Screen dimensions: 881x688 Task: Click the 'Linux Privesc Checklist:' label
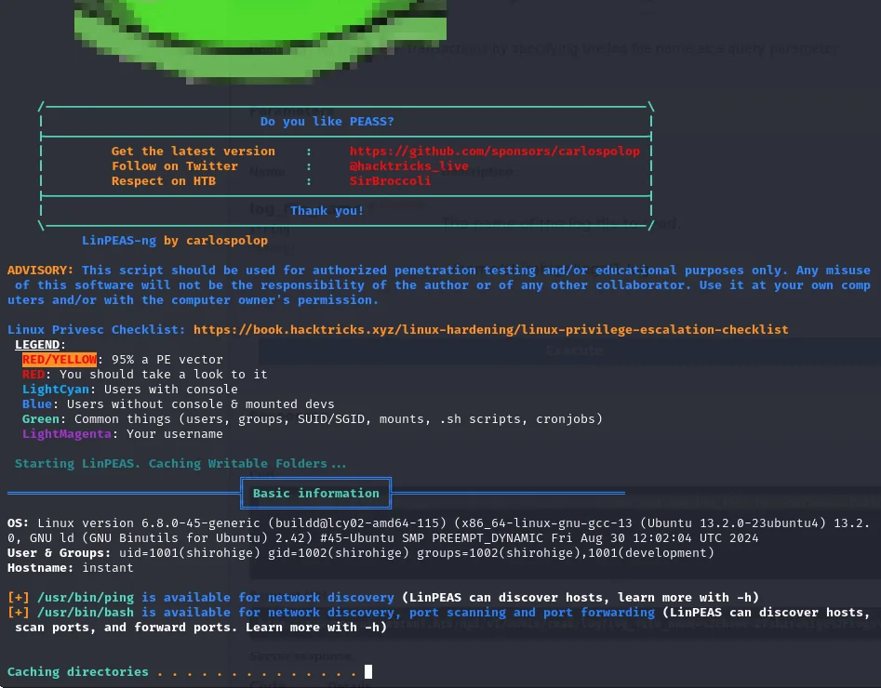(x=96, y=330)
